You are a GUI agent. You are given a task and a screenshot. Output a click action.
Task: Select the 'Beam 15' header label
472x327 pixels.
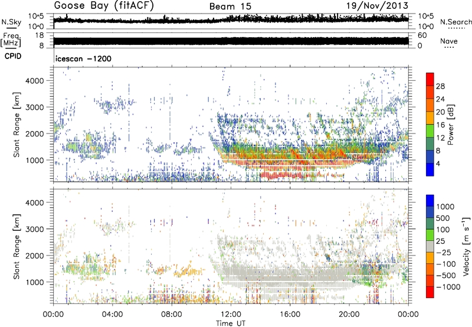coord(230,6)
